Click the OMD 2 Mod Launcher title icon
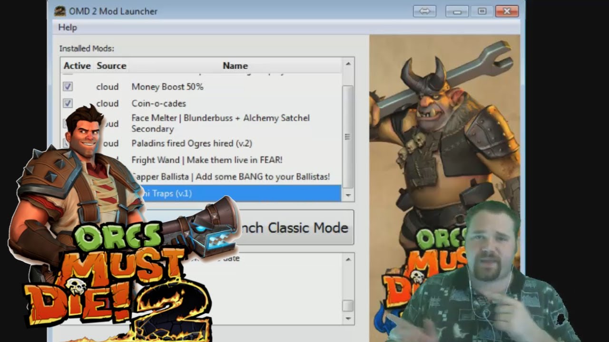This screenshot has width=609, height=342. tap(59, 10)
